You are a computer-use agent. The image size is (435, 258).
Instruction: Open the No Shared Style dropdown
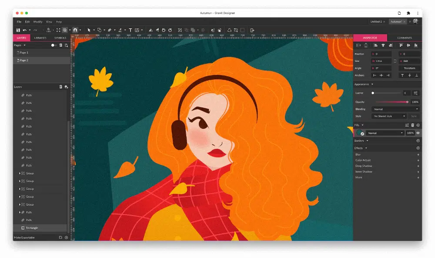(389, 116)
